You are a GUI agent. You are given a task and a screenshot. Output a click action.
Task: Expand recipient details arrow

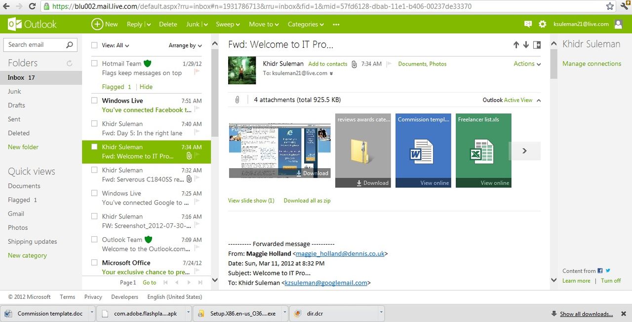pyautogui.click(x=331, y=73)
